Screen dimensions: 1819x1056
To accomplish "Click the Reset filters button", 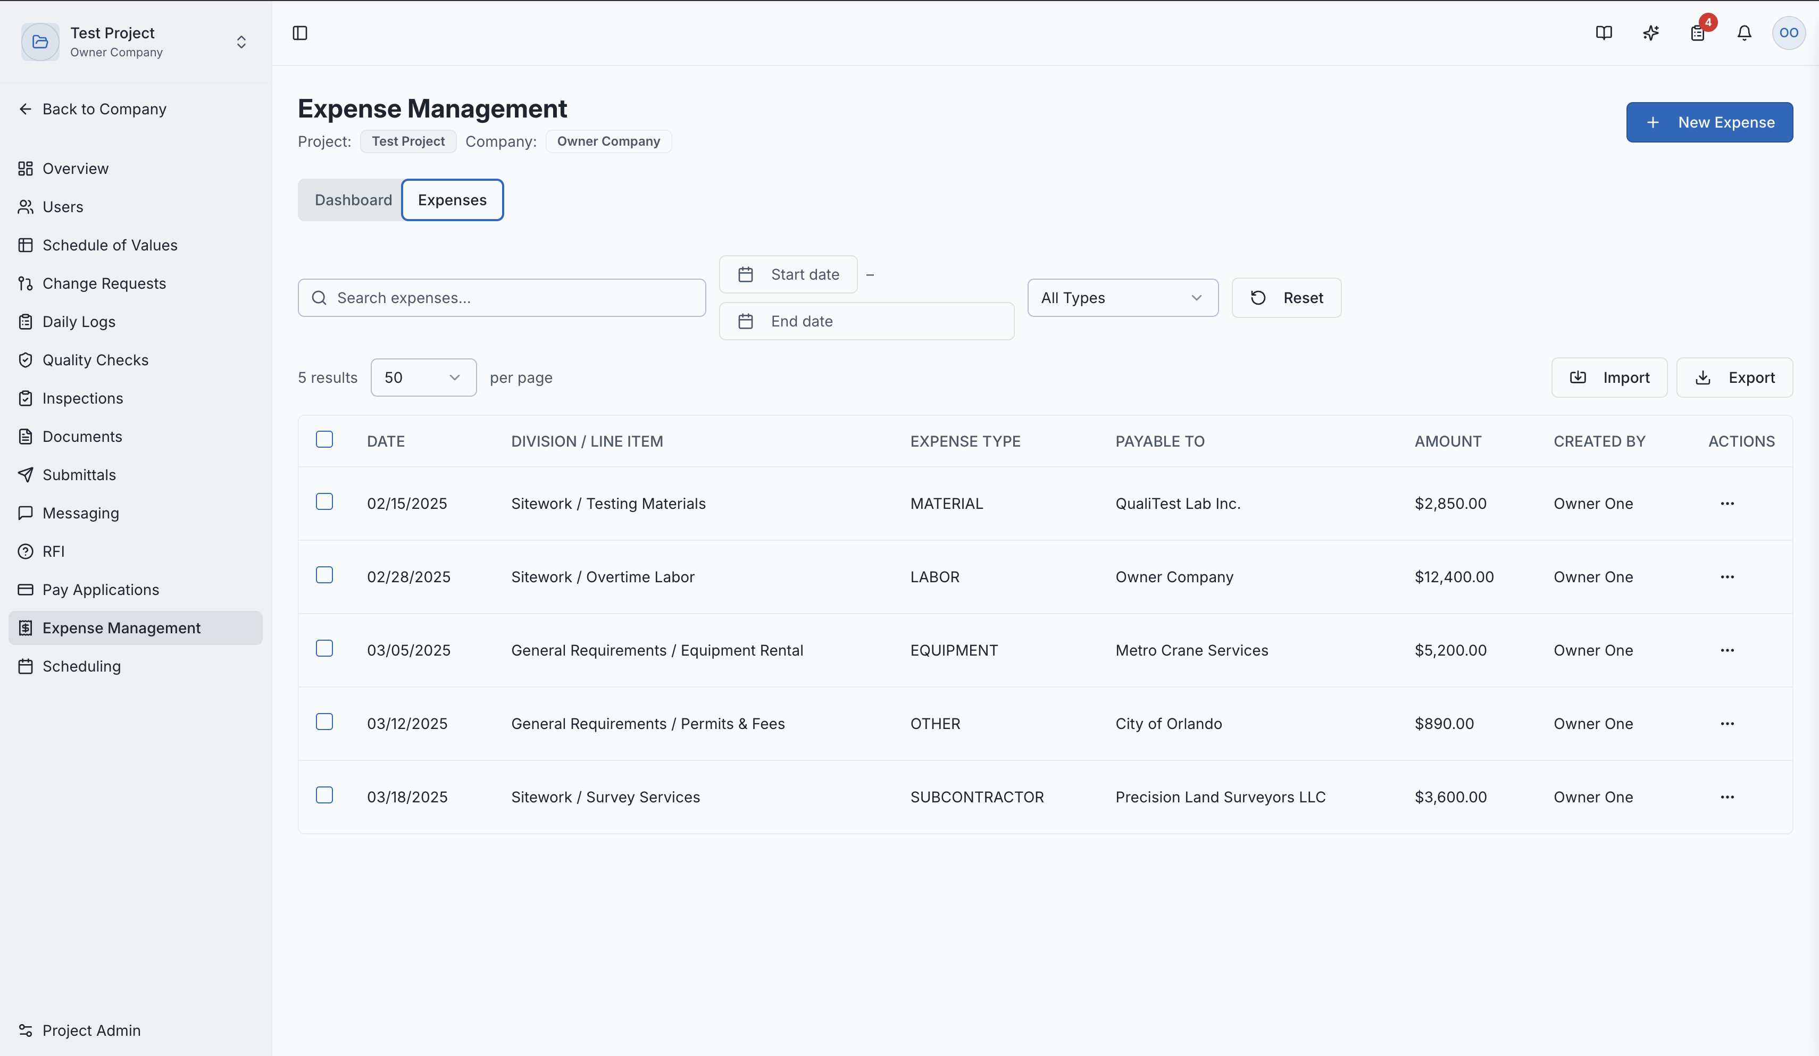I will click(x=1286, y=297).
